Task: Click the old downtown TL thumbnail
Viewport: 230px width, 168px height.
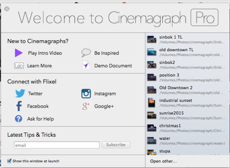Action: point(152,52)
